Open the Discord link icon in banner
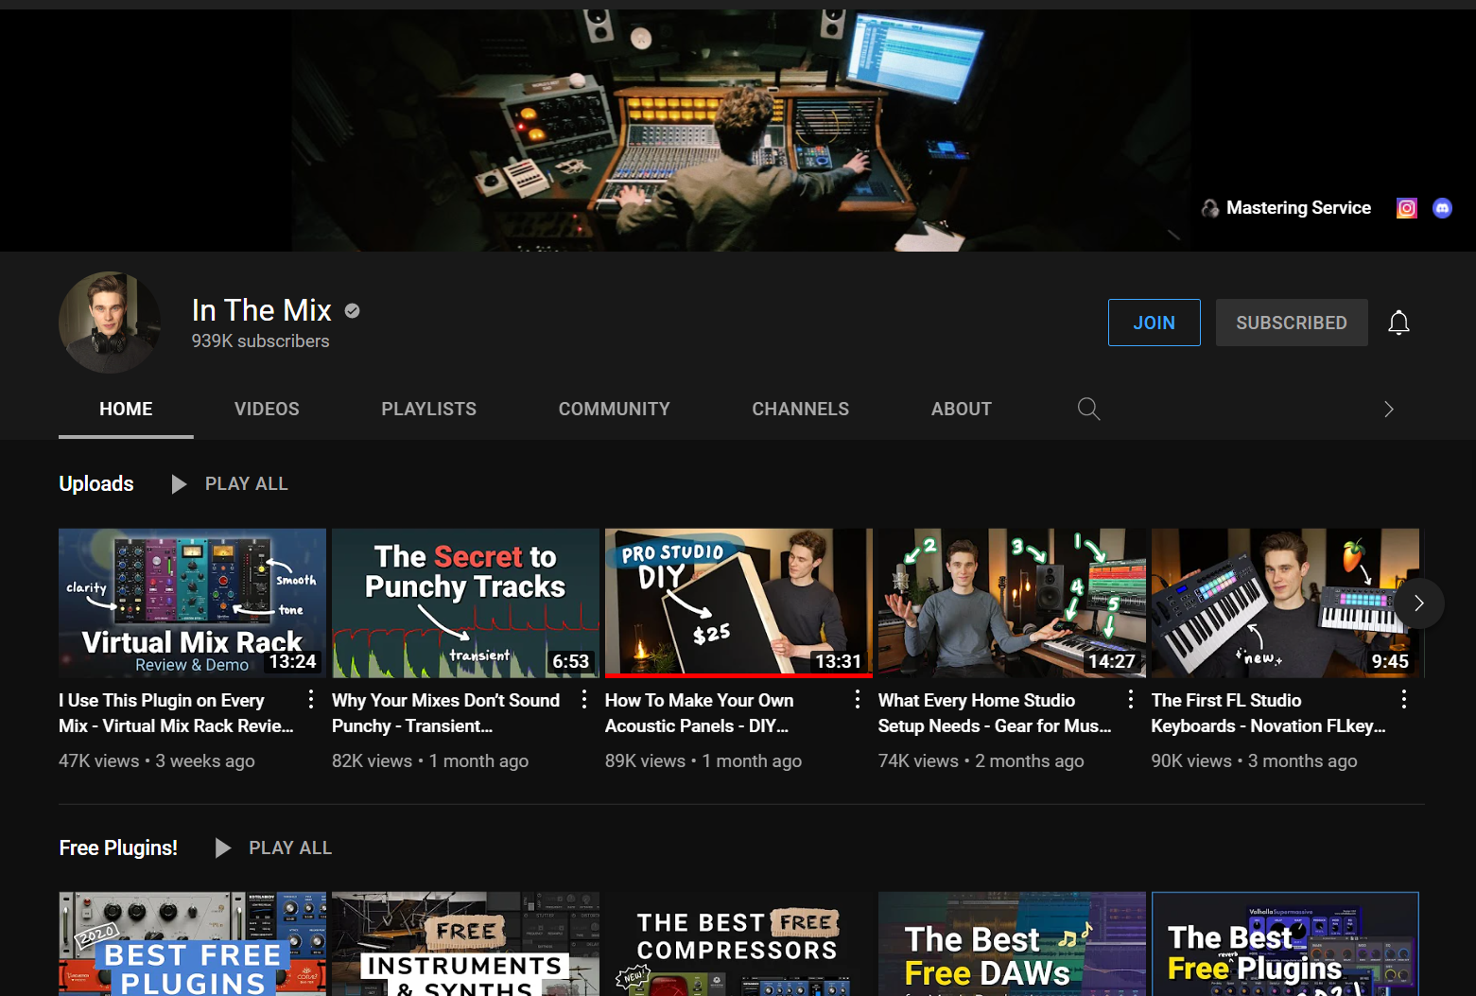Screen dimensions: 1476x996 click(1442, 208)
